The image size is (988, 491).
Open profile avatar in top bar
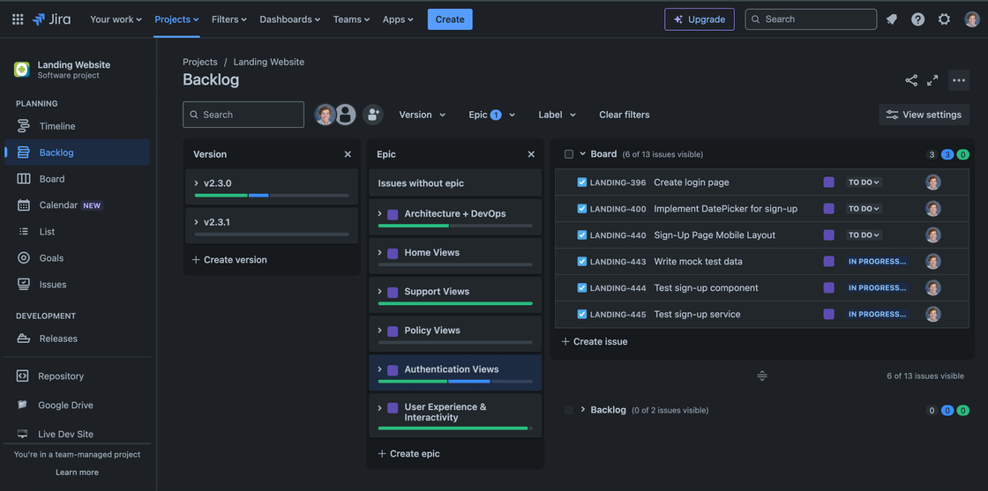point(971,19)
